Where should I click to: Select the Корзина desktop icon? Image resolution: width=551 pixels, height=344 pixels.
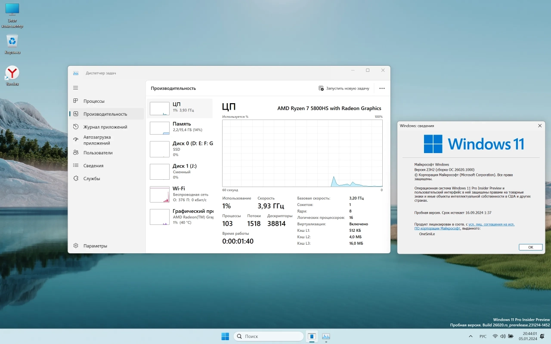pos(12,45)
